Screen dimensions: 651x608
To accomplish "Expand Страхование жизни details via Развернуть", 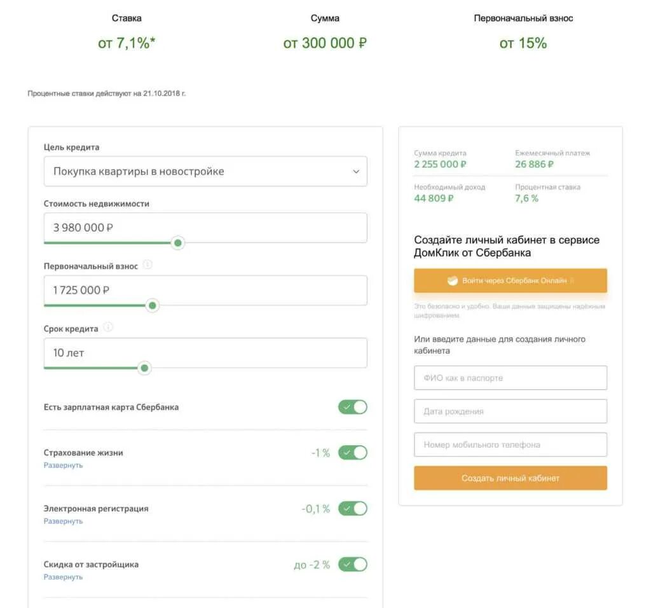I will [x=63, y=466].
